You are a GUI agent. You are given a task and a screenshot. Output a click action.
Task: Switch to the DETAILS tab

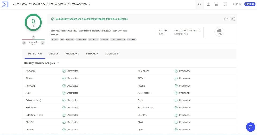pyautogui.click(x=54, y=54)
